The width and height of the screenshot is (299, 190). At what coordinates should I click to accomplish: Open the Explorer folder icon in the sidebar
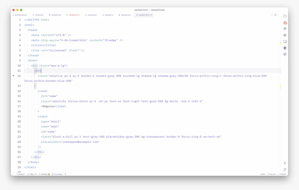pos(285,16)
